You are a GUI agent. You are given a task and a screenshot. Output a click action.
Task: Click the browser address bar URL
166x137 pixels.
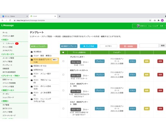click(31, 21)
